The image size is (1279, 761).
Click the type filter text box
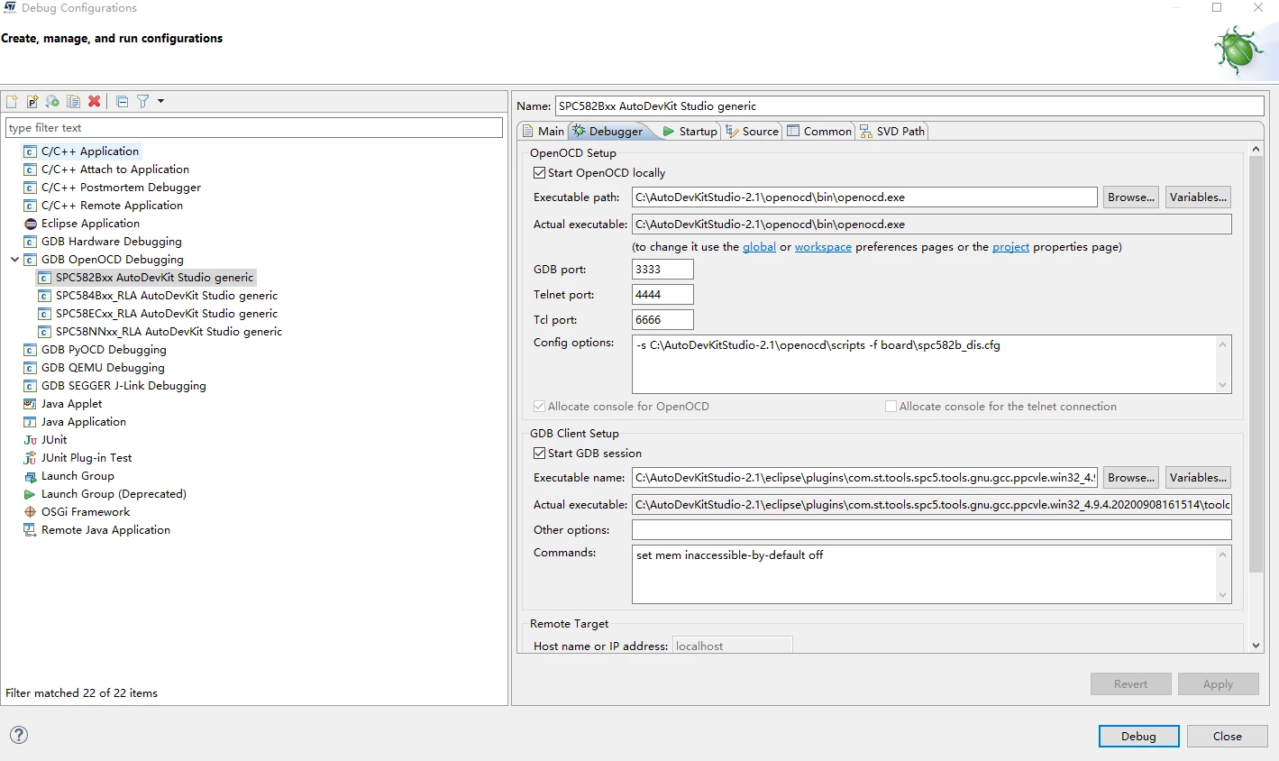click(254, 128)
